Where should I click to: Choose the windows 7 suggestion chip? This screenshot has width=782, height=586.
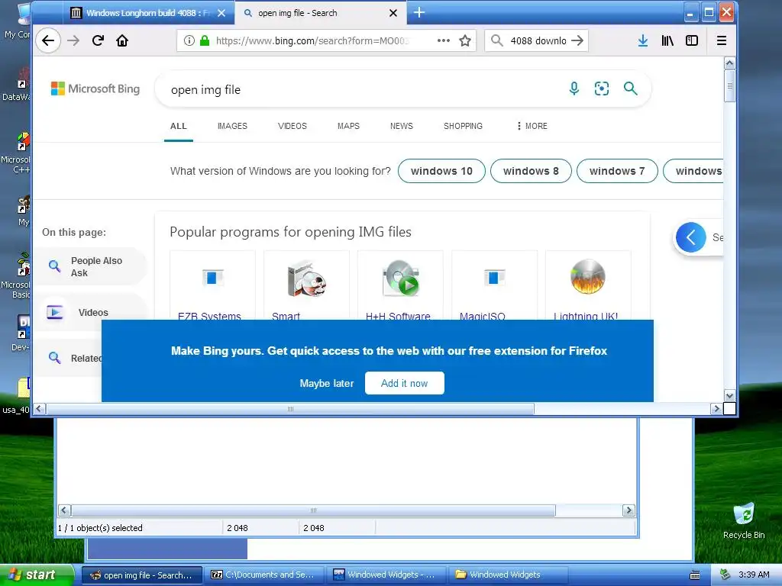tap(617, 171)
